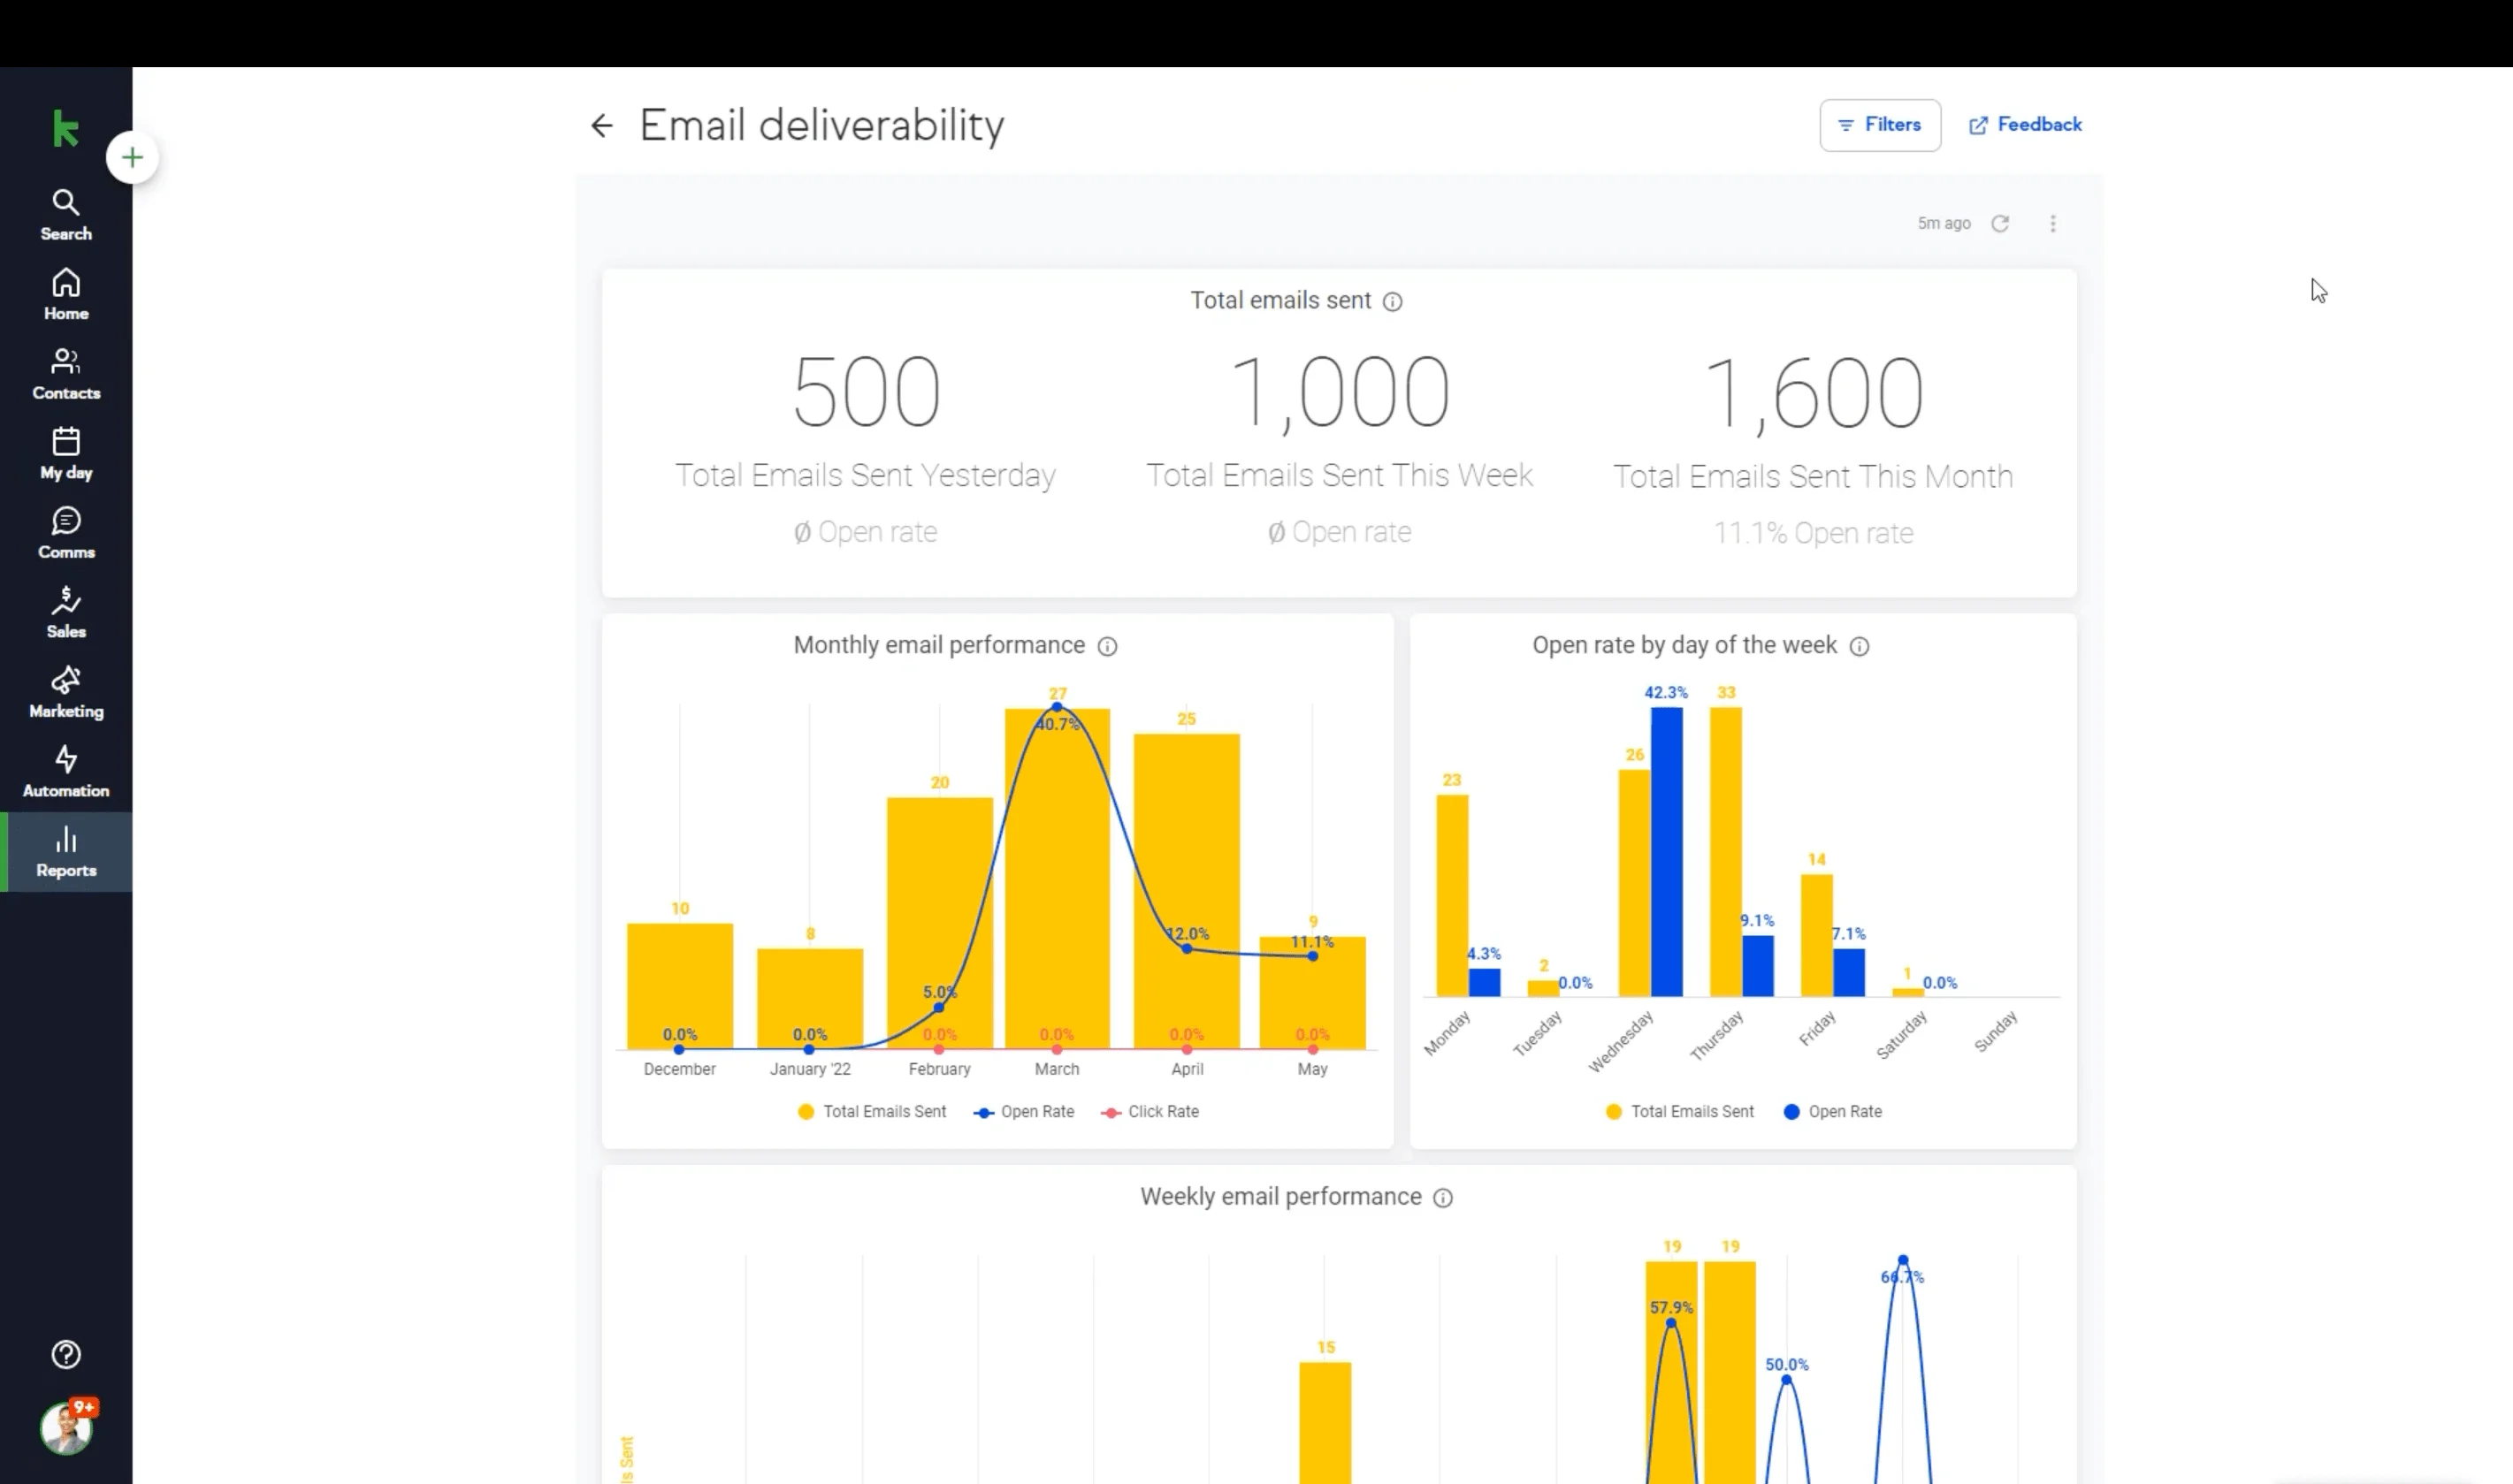Open Contacts in the sidebar
This screenshot has height=1484, width=2513.
click(x=66, y=374)
